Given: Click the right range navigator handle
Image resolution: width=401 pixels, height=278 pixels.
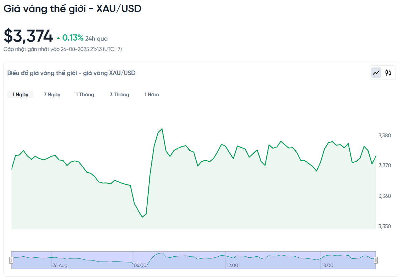Looking at the screenshot, I should (x=376, y=260).
